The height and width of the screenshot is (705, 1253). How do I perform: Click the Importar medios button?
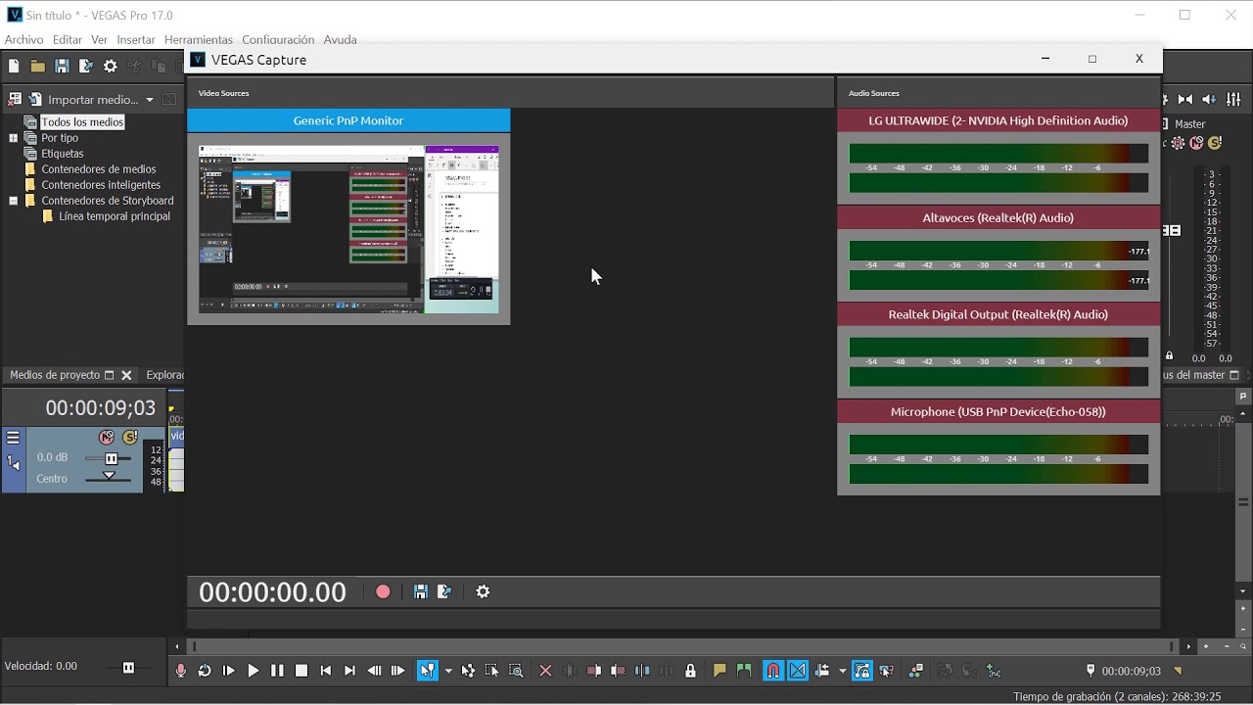[x=84, y=100]
